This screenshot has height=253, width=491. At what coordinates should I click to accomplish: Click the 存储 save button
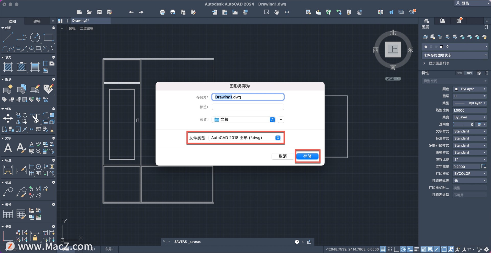point(307,156)
